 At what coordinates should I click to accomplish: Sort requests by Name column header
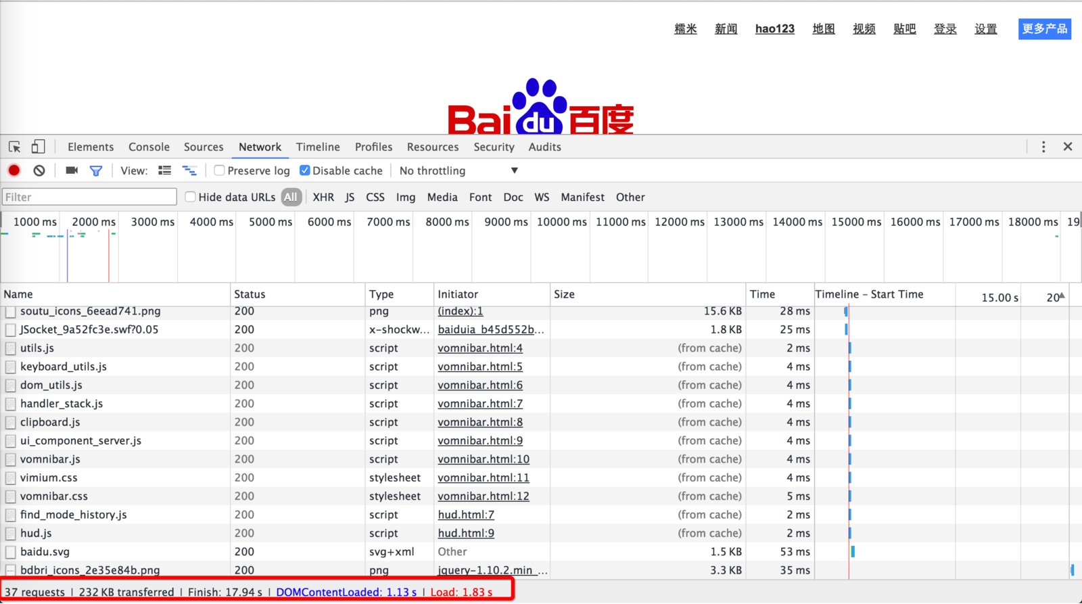(x=115, y=294)
